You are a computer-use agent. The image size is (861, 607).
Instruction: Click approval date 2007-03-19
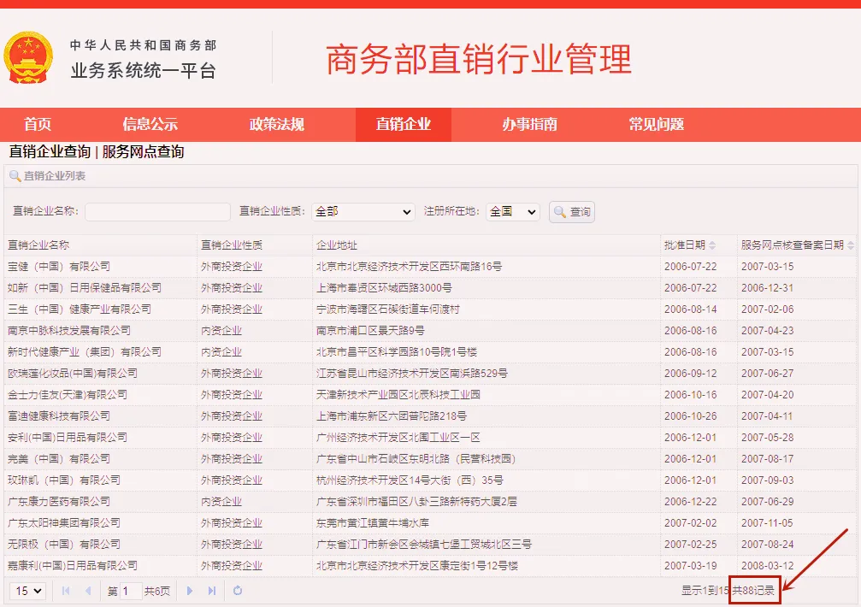tap(690, 566)
